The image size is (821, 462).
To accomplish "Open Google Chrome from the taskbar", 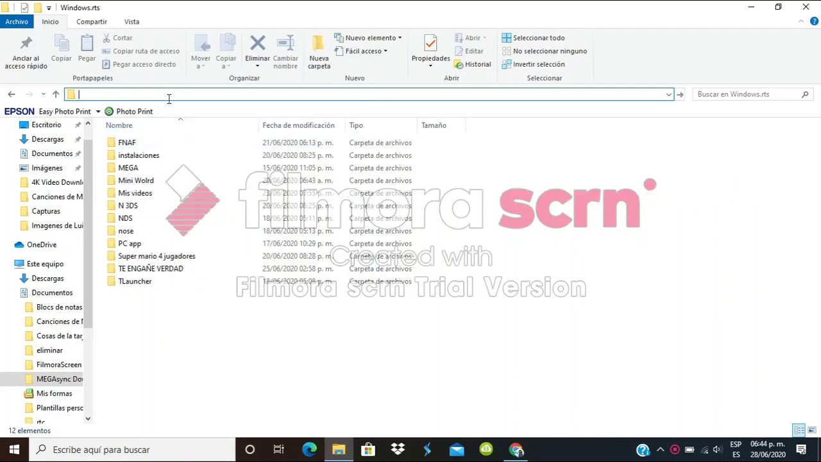I will 516,450.
